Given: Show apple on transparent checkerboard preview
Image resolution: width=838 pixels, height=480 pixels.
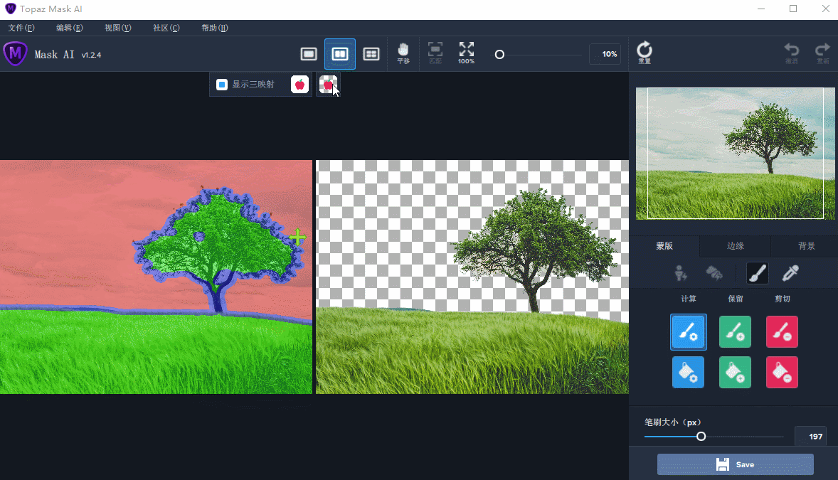Looking at the screenshot, I should (x=328, y=85).
